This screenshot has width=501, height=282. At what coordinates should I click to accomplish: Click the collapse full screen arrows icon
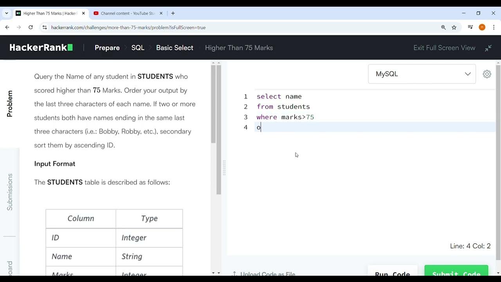(x=488, y=48)
